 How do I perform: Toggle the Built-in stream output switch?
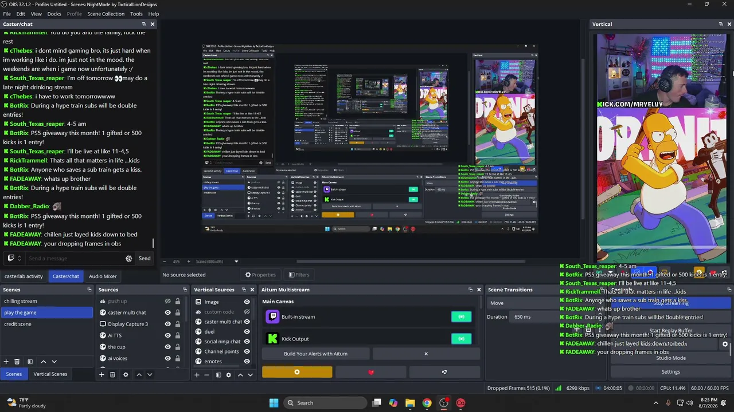[461, 316]
